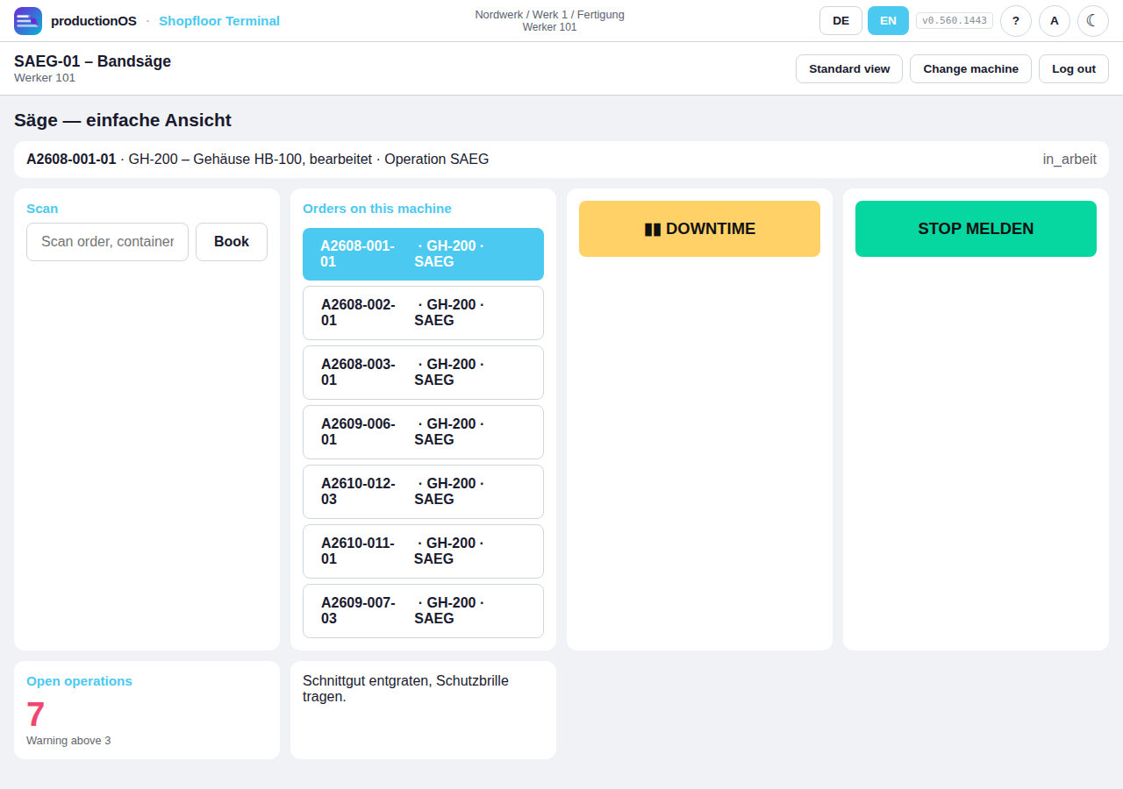Select order A2608-002-01
The height and width of the screenshot is (789, 1123).
coord(423,313)
